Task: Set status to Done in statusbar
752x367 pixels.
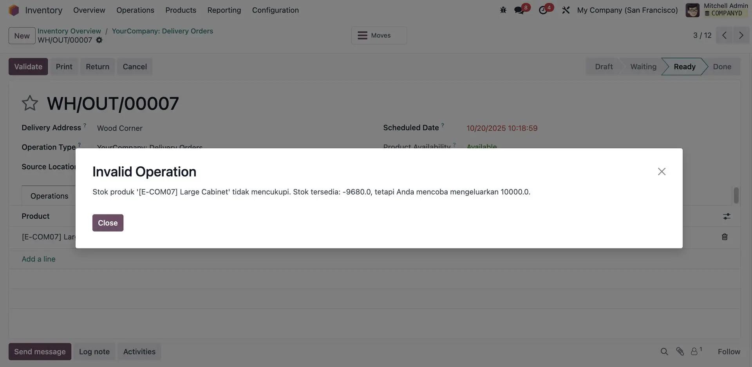Action: (722, 67)
